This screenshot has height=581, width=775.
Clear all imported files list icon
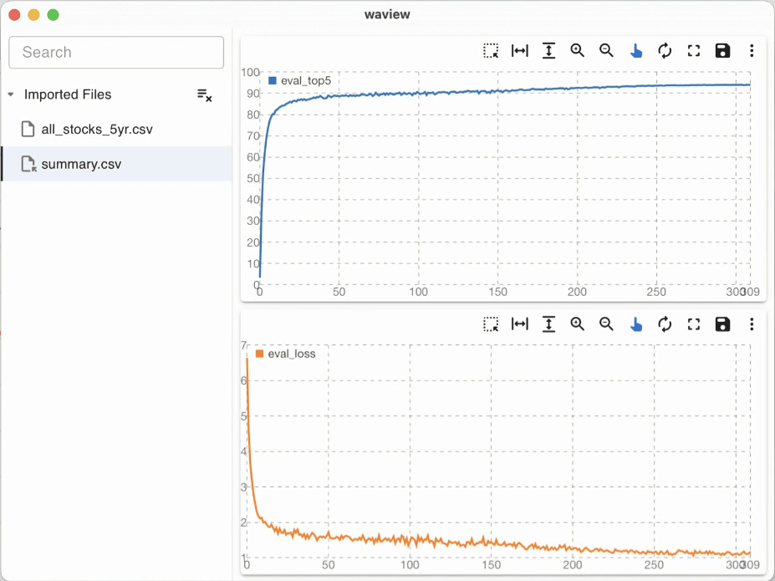(204, 94)
